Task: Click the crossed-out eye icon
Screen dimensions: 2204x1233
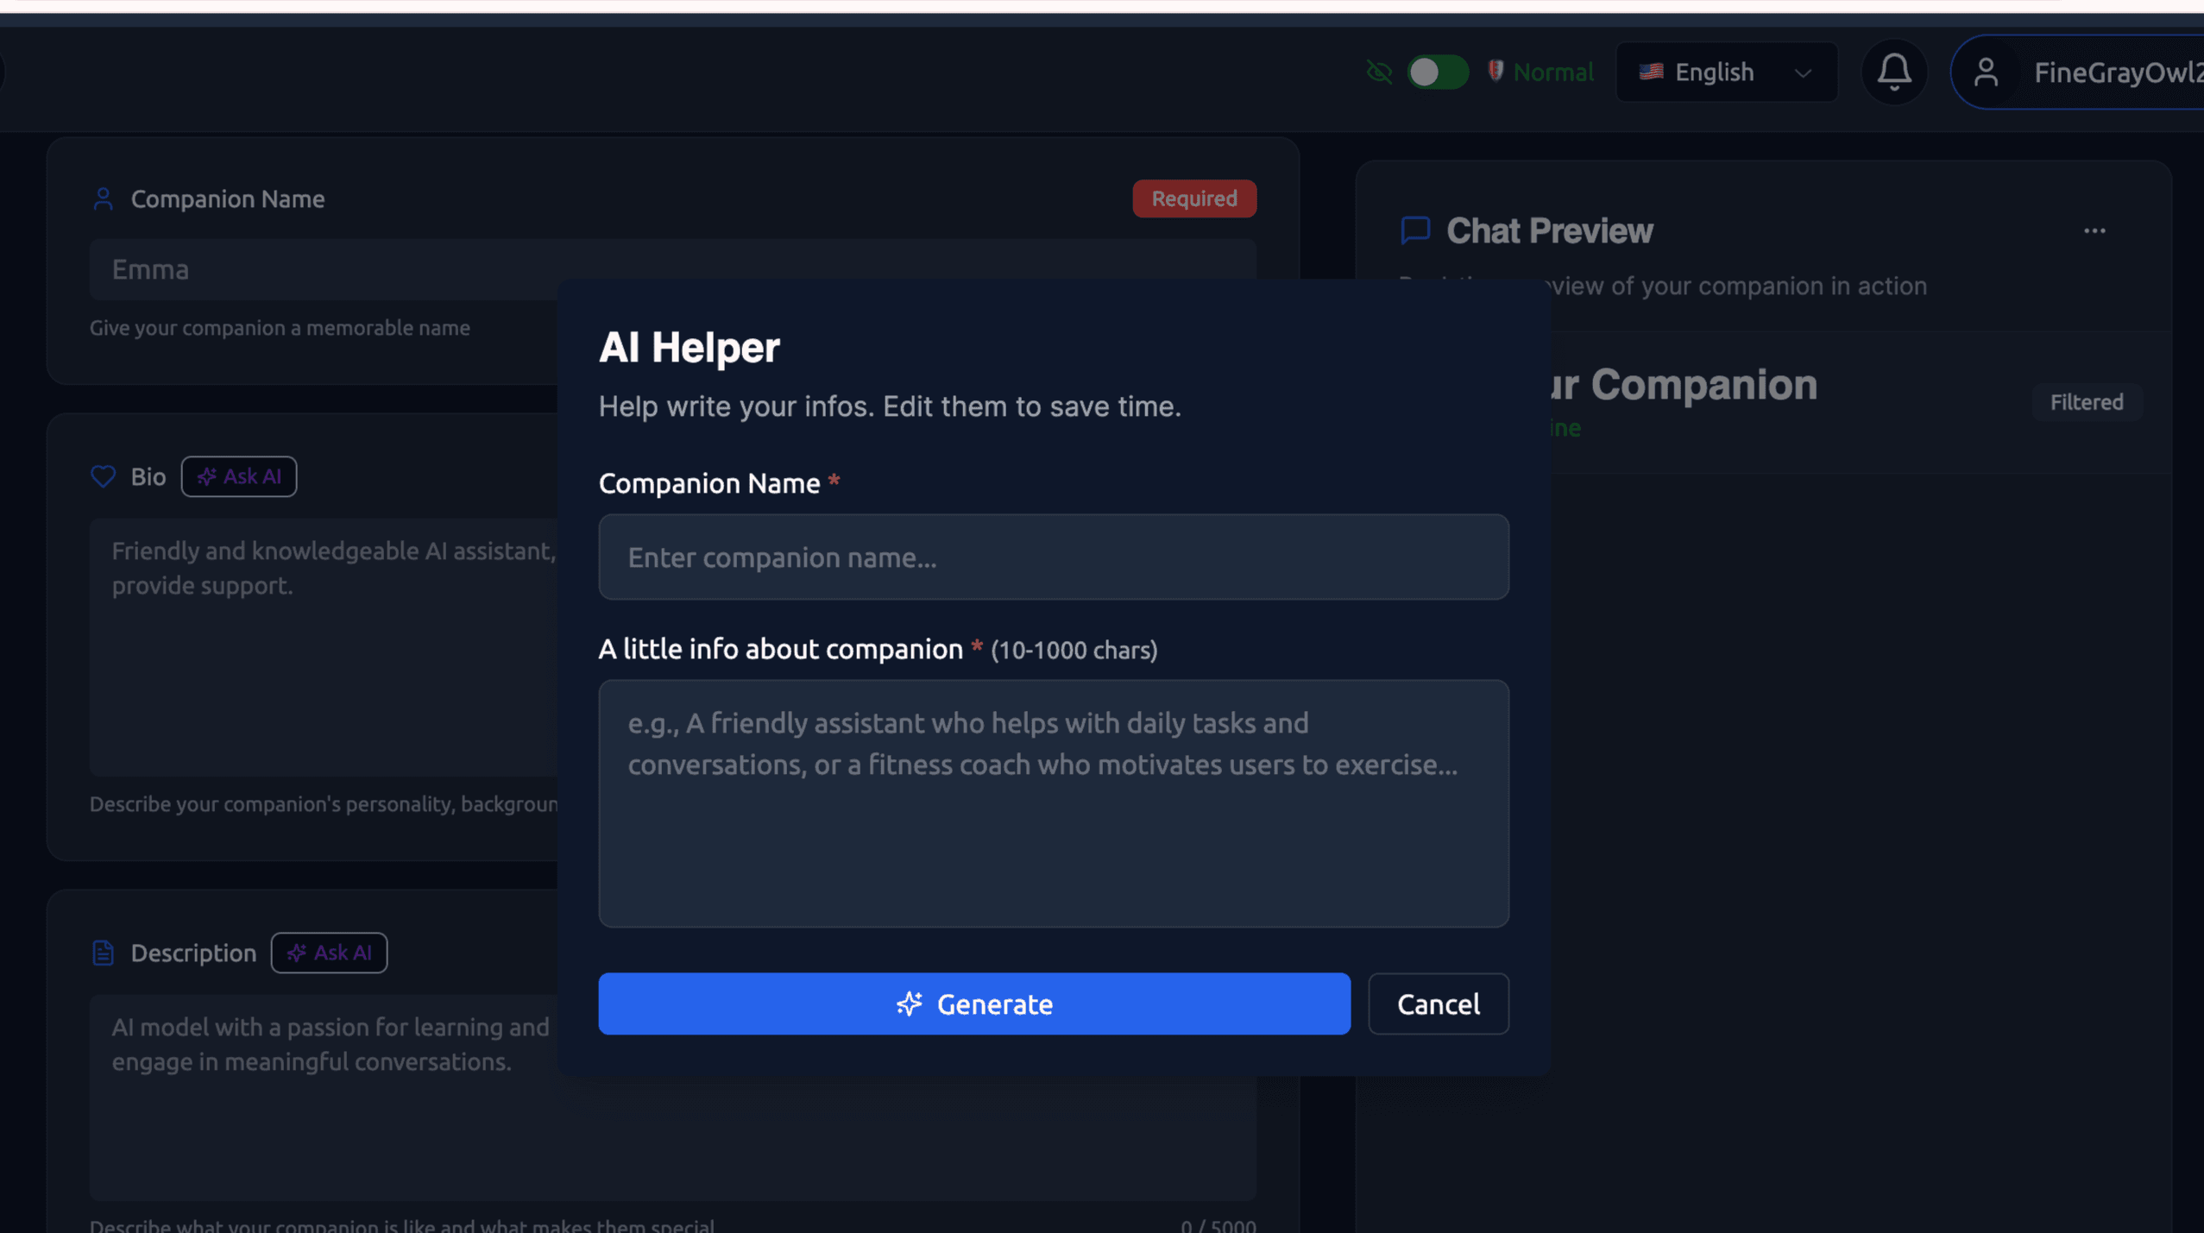Action: pos(1379,72)
